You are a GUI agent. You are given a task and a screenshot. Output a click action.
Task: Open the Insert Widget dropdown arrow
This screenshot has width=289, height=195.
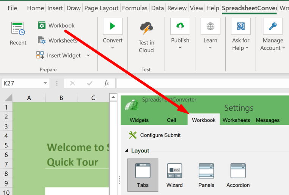[x=88, y=55]
